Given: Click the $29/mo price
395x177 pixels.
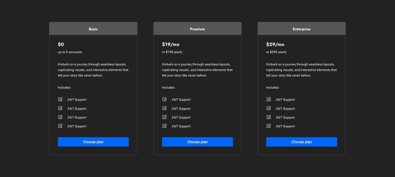Looking at the screenshot, I should (275, 44).
